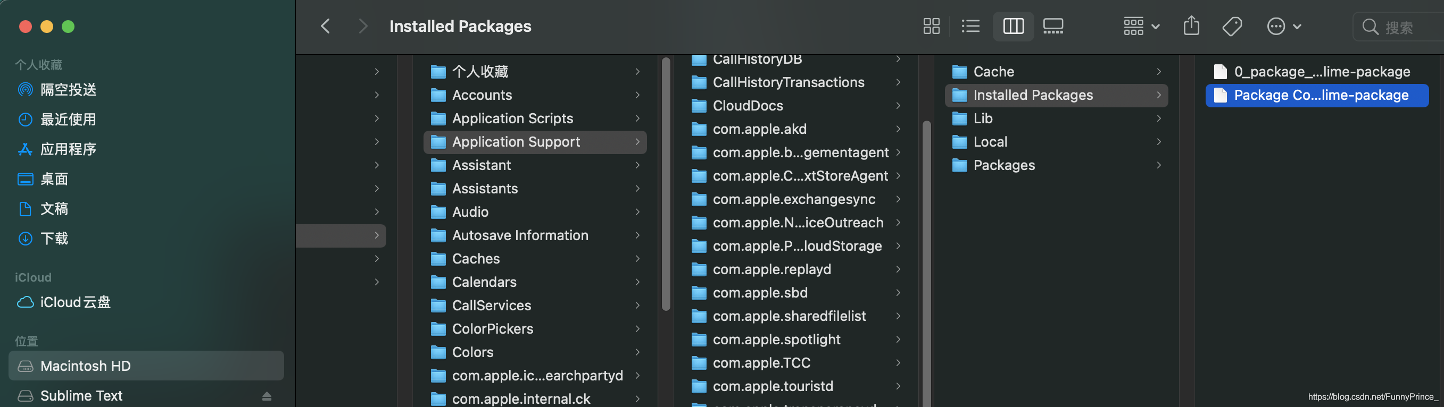Open the group-by options dropdown
1444x407 pixels.
(x=1141, y=27)
